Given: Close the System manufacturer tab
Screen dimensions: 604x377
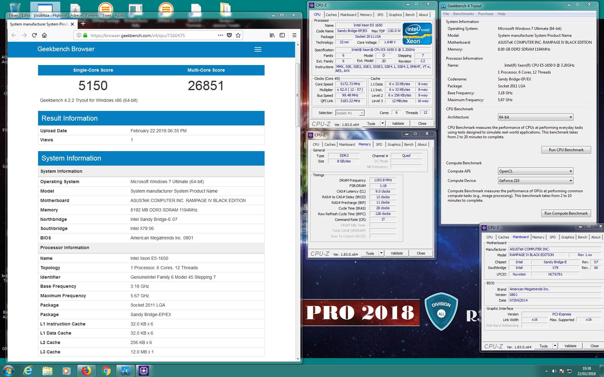Looking at the screenshot, I should coord(72,24).
